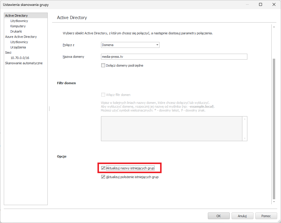Open Pomoc help button
The image size is (281, 223).
coord(266,216)
